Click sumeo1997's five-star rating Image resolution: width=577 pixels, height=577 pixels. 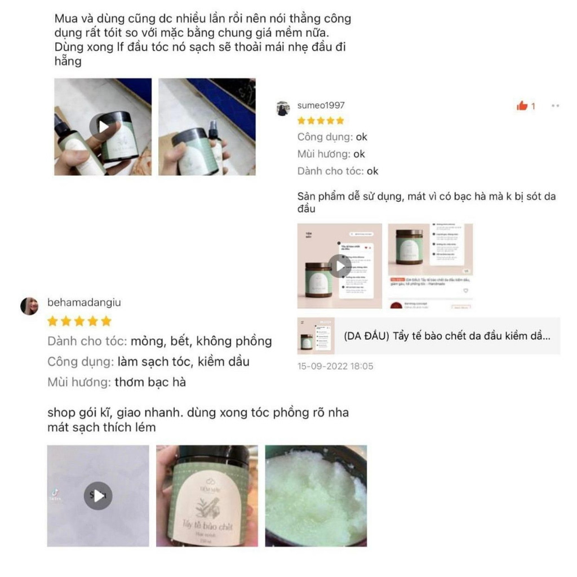(x=321, y=121)
